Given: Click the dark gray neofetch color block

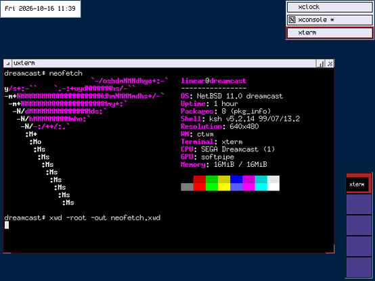Looking at the screenshot, I should pyautogui.click(x=187, y=187).
